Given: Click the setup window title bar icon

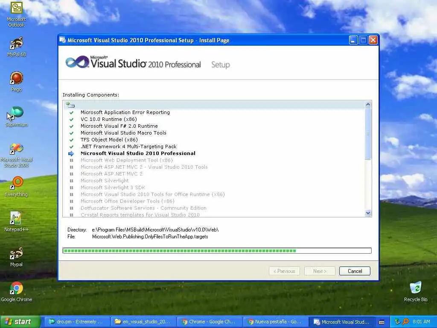Looking at the screenshot, I should tap(63, 40).
